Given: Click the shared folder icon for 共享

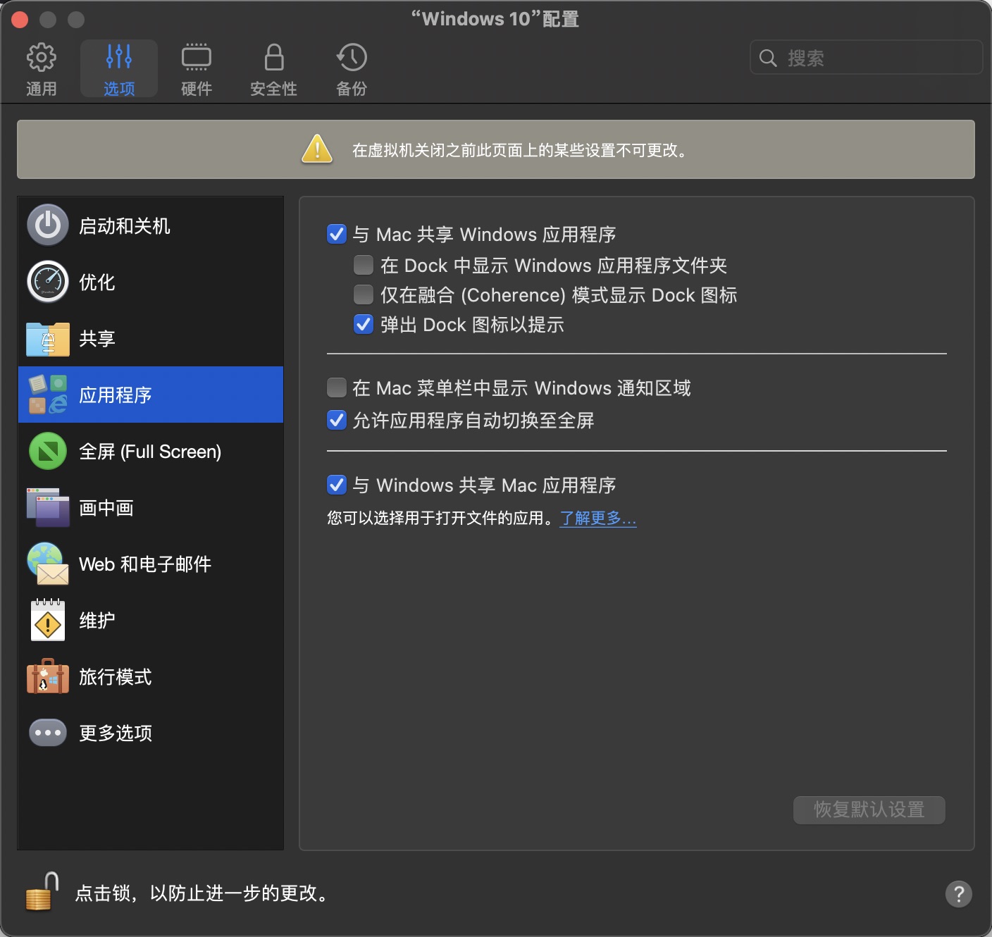Looking at the screenshot, I should coord(48,339).
